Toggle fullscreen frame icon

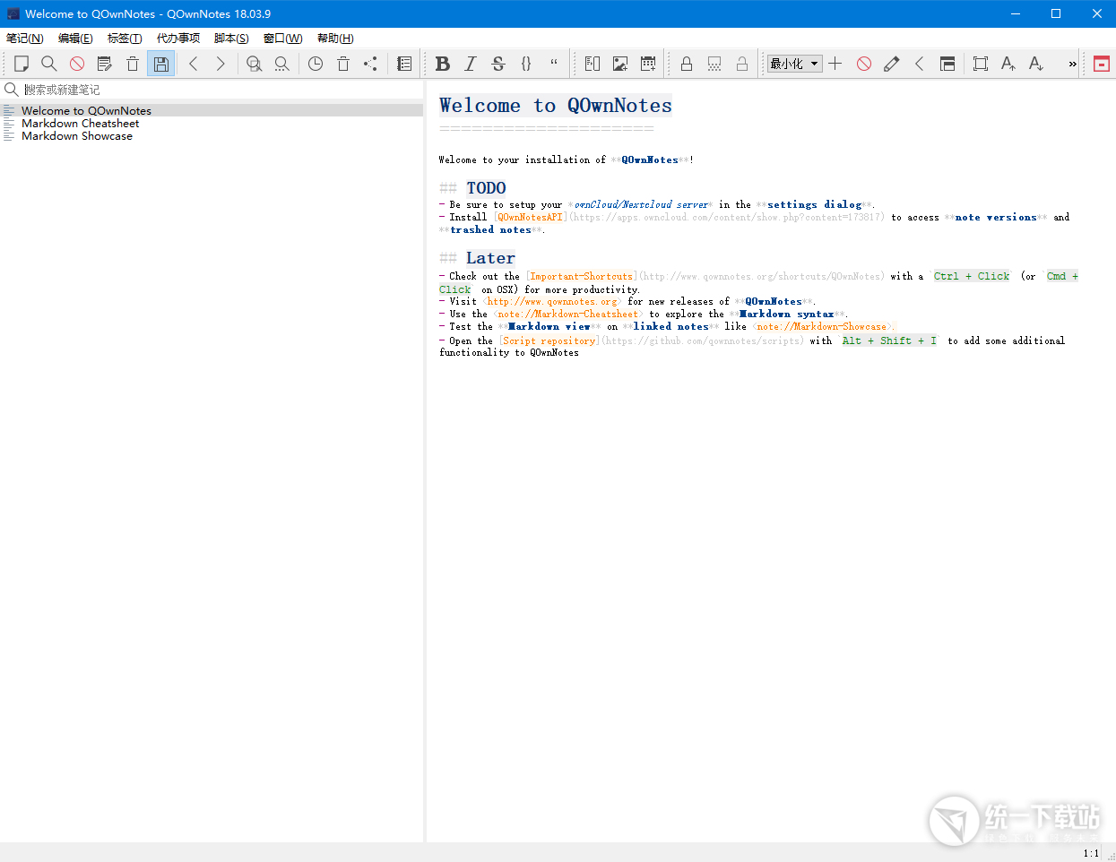(981, 64)
